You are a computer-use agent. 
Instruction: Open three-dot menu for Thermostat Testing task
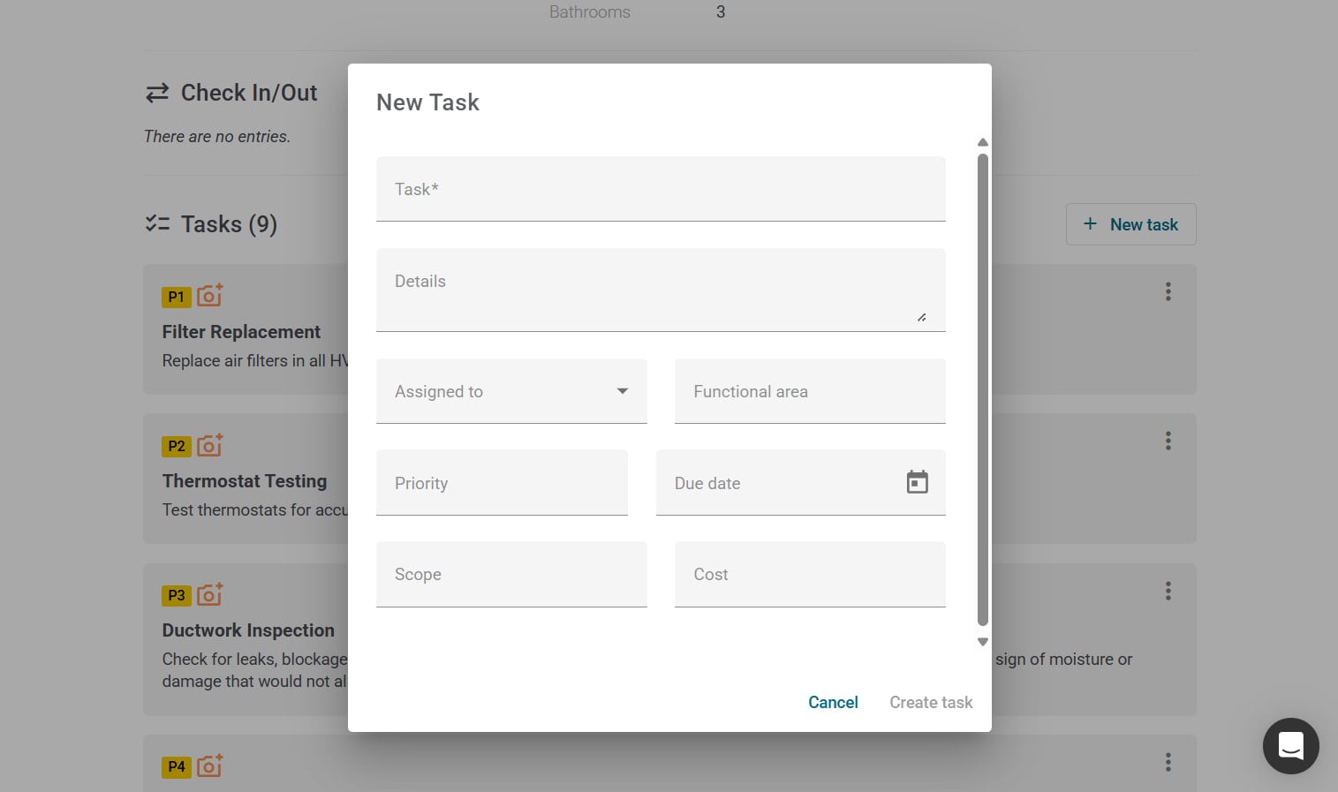click(x=1168, y=441)
